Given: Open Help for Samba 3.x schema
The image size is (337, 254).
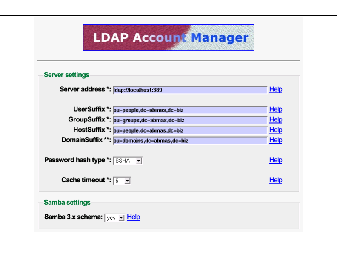Looking at the screenshot, I should click(134, 217).
